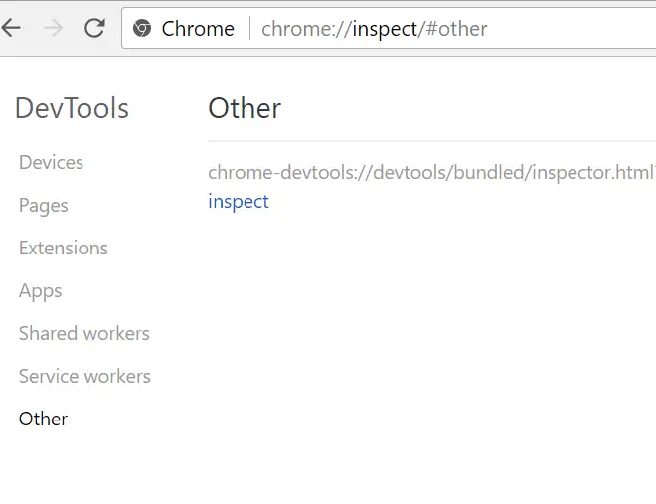Viewport: 656px width, 504px height.
Task: Click the browser back arrow
Action: coord(11,28)
